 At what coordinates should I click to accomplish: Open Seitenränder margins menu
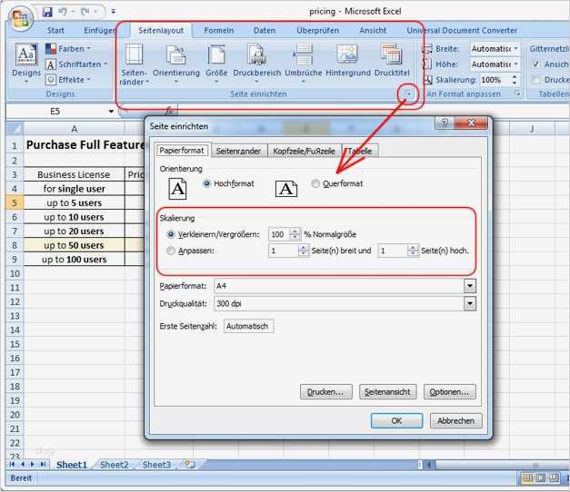tap(135, 64)
